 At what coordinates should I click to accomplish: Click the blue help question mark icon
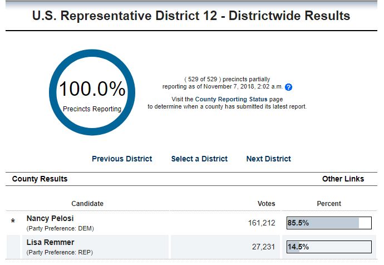click(x=288, y=87)
